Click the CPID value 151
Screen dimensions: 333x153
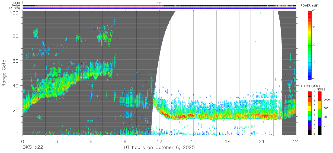pyautogui.click(x=159, y=3)
